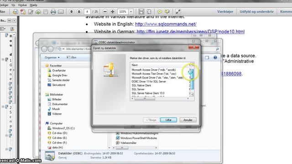The height and width of the screenshot is (164, 292).
Task: Toggle the Explorer preview pane icon
Action: [207, 57]
